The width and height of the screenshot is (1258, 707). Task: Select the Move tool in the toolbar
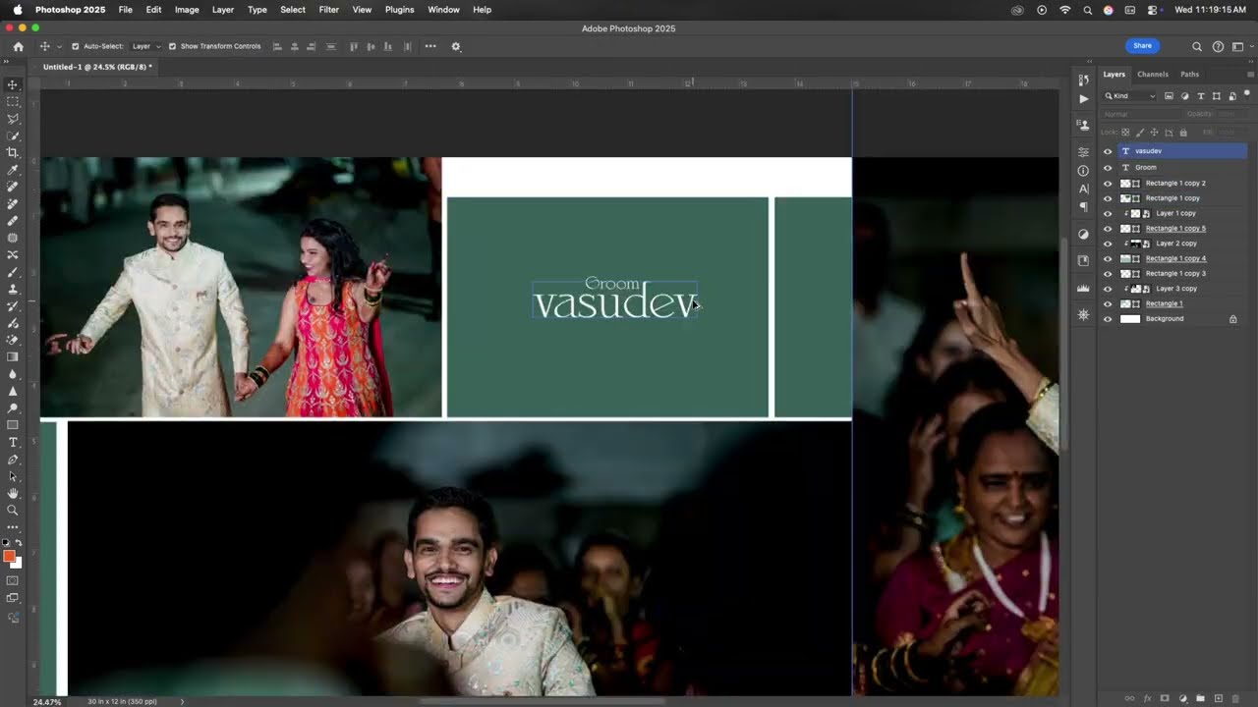tap(13, 85)
